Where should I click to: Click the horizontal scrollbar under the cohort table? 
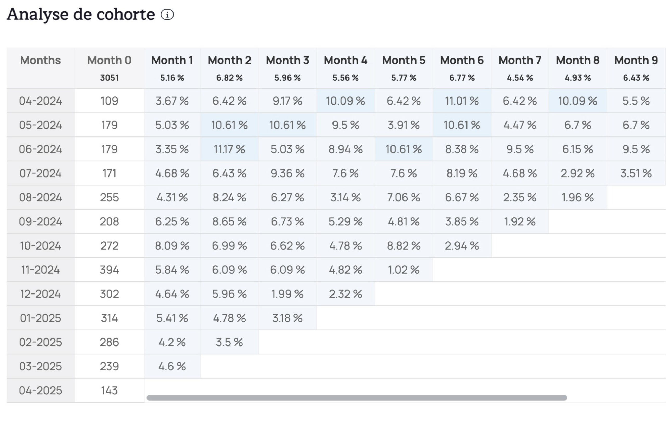[356, 398]
